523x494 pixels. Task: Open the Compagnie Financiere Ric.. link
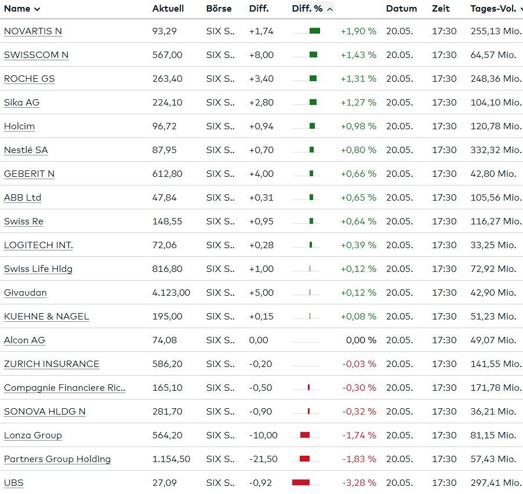click(x=65, y=387)
